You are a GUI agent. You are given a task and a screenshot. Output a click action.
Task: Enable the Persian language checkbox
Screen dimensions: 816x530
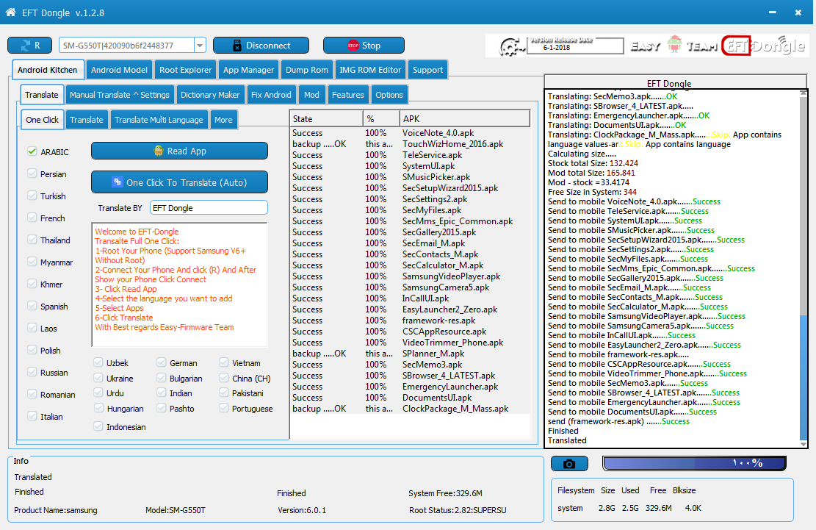32,173
